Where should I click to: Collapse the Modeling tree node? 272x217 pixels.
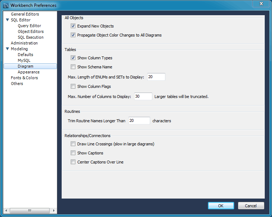[x=8, y=49]
